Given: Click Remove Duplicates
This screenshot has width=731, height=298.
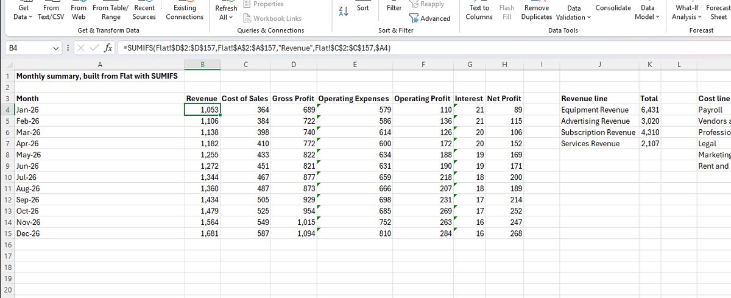Looking at the screenshot, I should point(537,12).
